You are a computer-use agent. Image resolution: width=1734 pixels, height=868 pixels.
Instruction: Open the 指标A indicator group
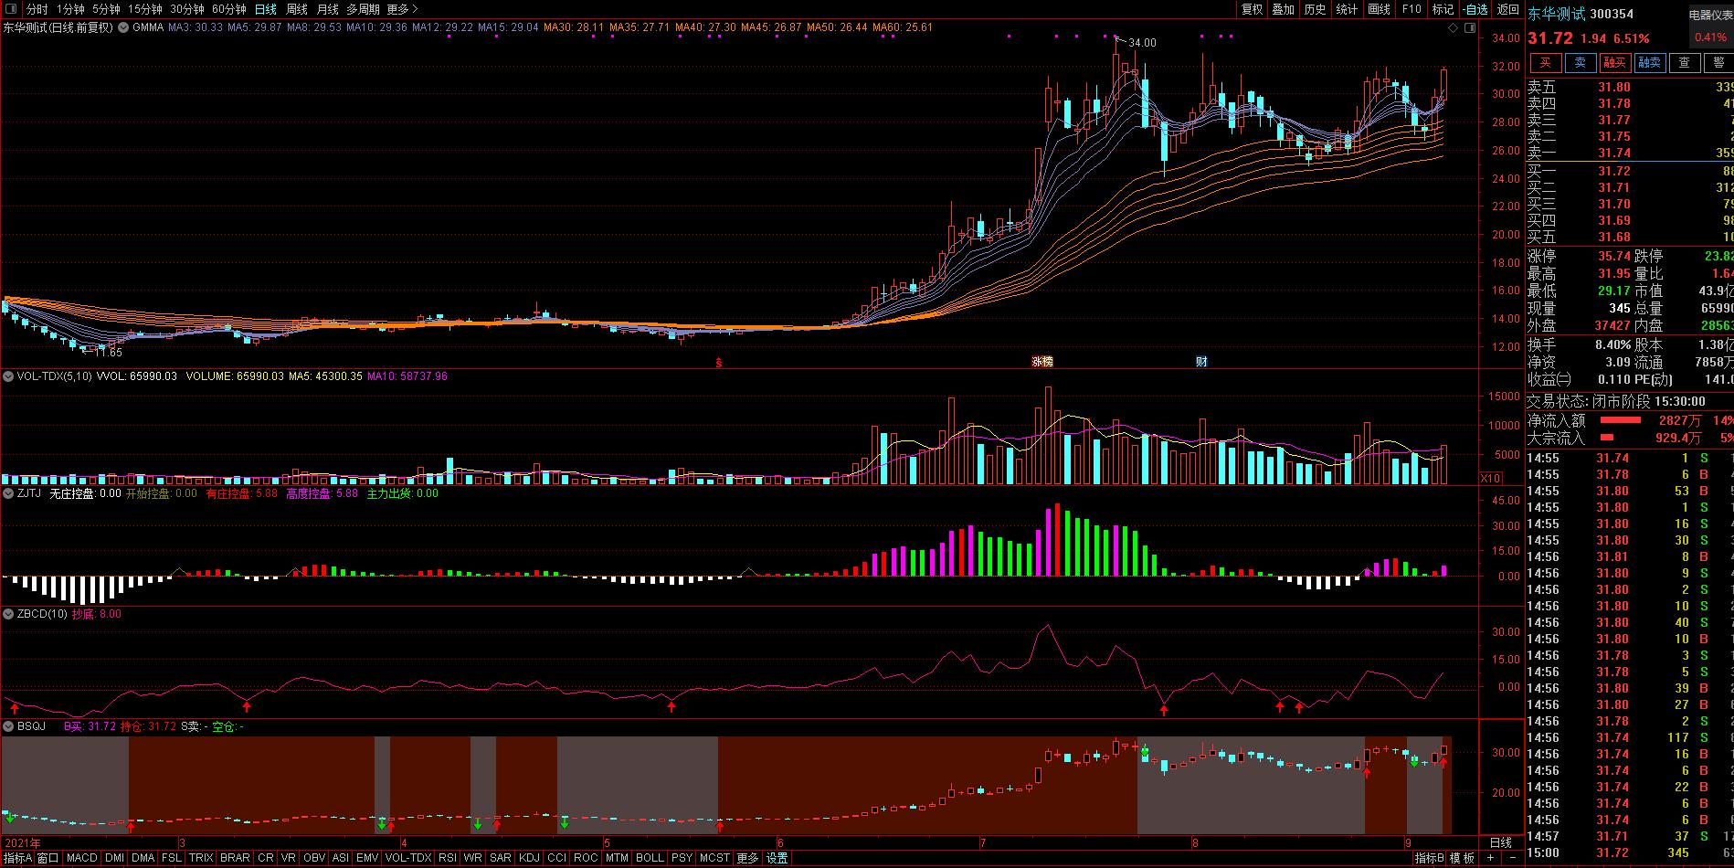pos(17,858)
